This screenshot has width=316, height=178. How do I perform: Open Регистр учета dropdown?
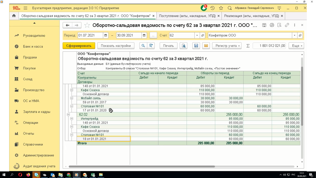tap(227, 46)
